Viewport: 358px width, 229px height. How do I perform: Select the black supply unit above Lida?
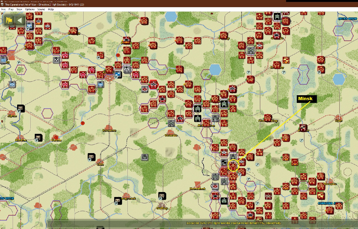(x=92, y=157)
